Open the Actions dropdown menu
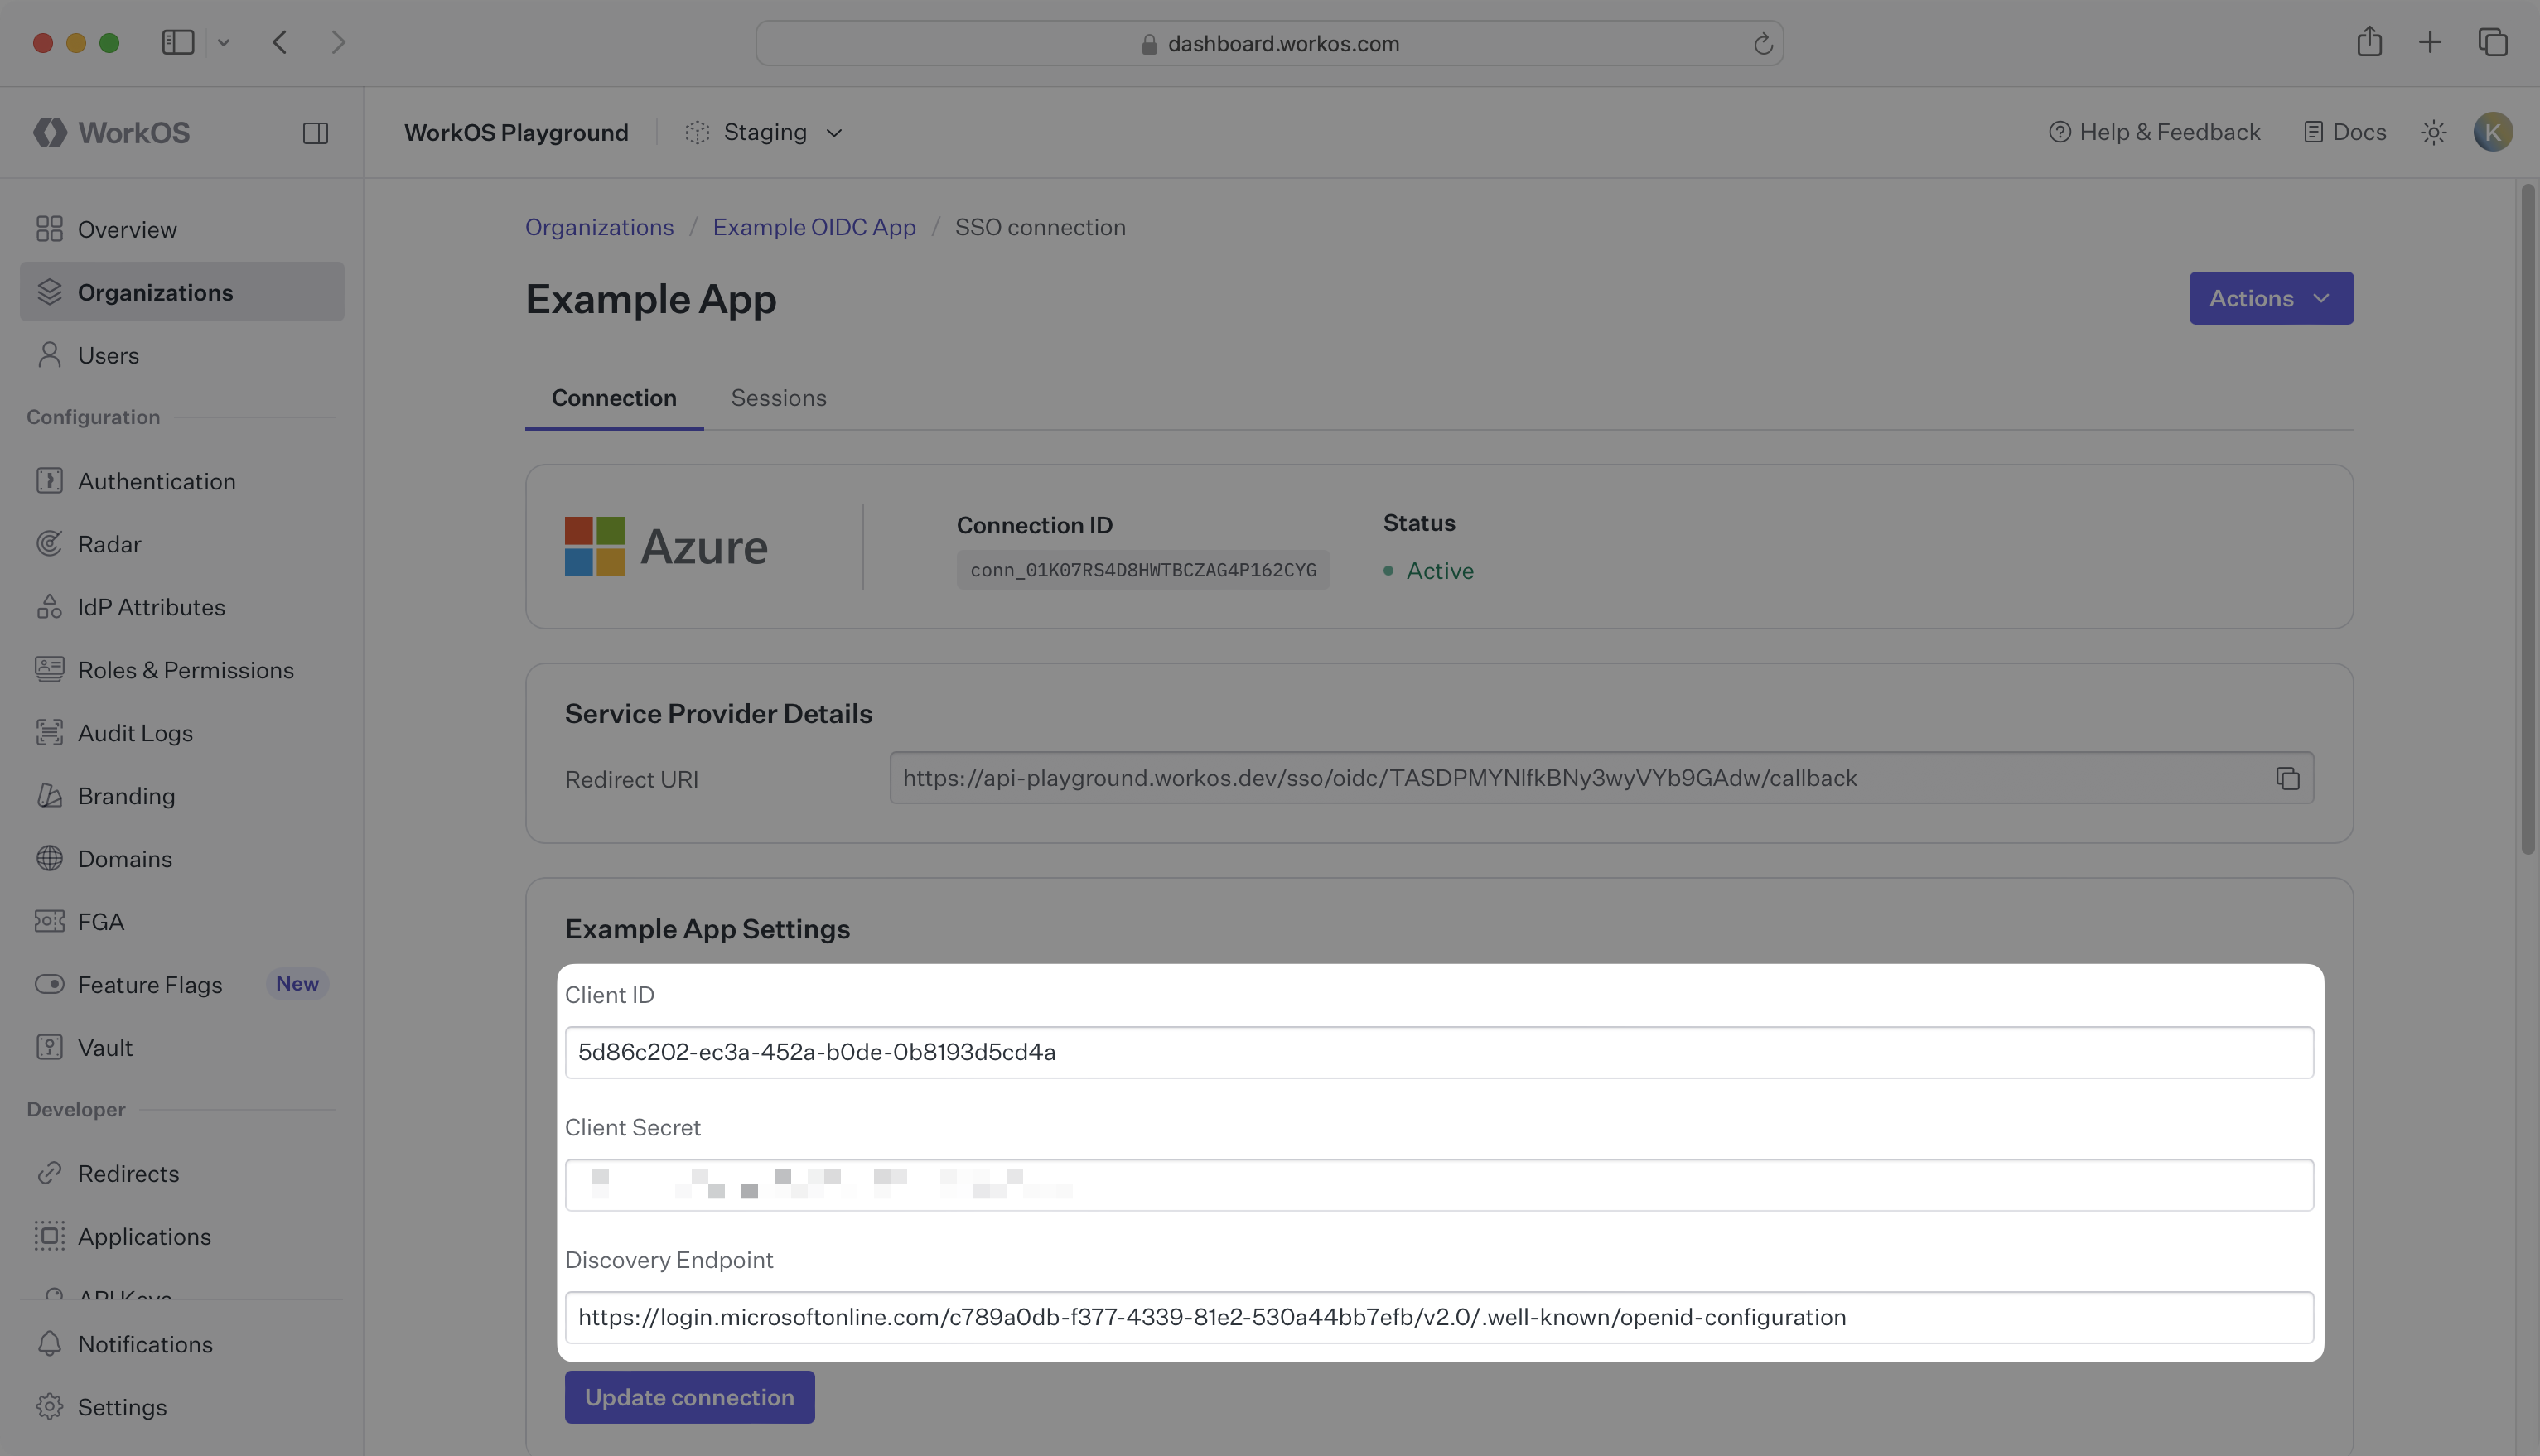Screen dimensions: 2540x1456 tap(2270, 298)
